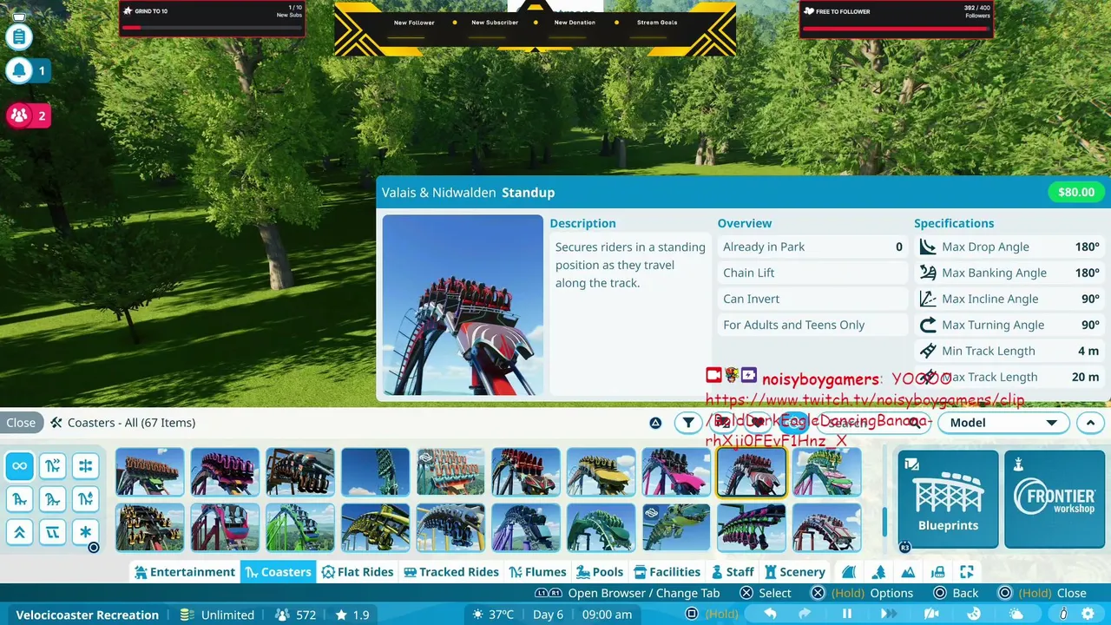Open the Frontier Workshop tile
The width and height of the screenshot is (1111, 625).
1055,499
